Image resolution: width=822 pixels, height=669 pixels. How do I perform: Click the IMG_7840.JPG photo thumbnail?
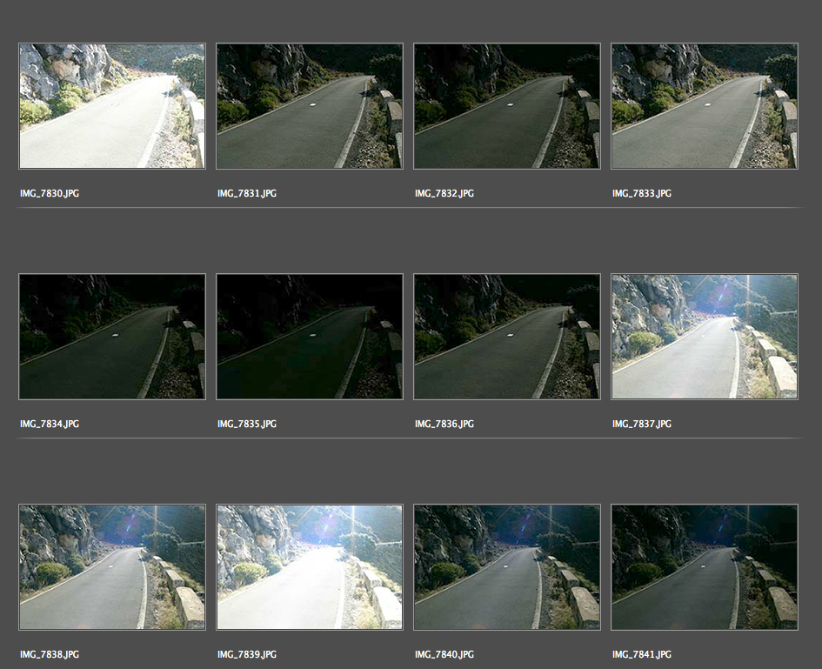pos(507,567)
